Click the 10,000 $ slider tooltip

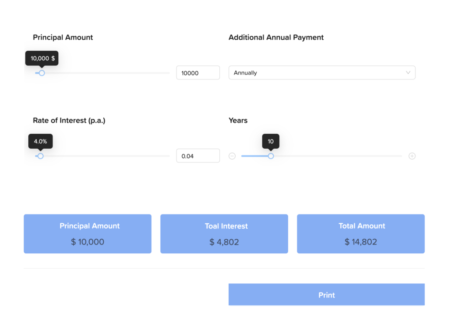[42, 58]
